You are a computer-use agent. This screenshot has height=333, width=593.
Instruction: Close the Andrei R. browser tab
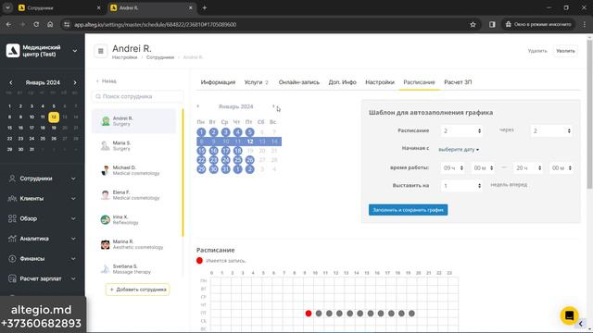pos(191,7)
